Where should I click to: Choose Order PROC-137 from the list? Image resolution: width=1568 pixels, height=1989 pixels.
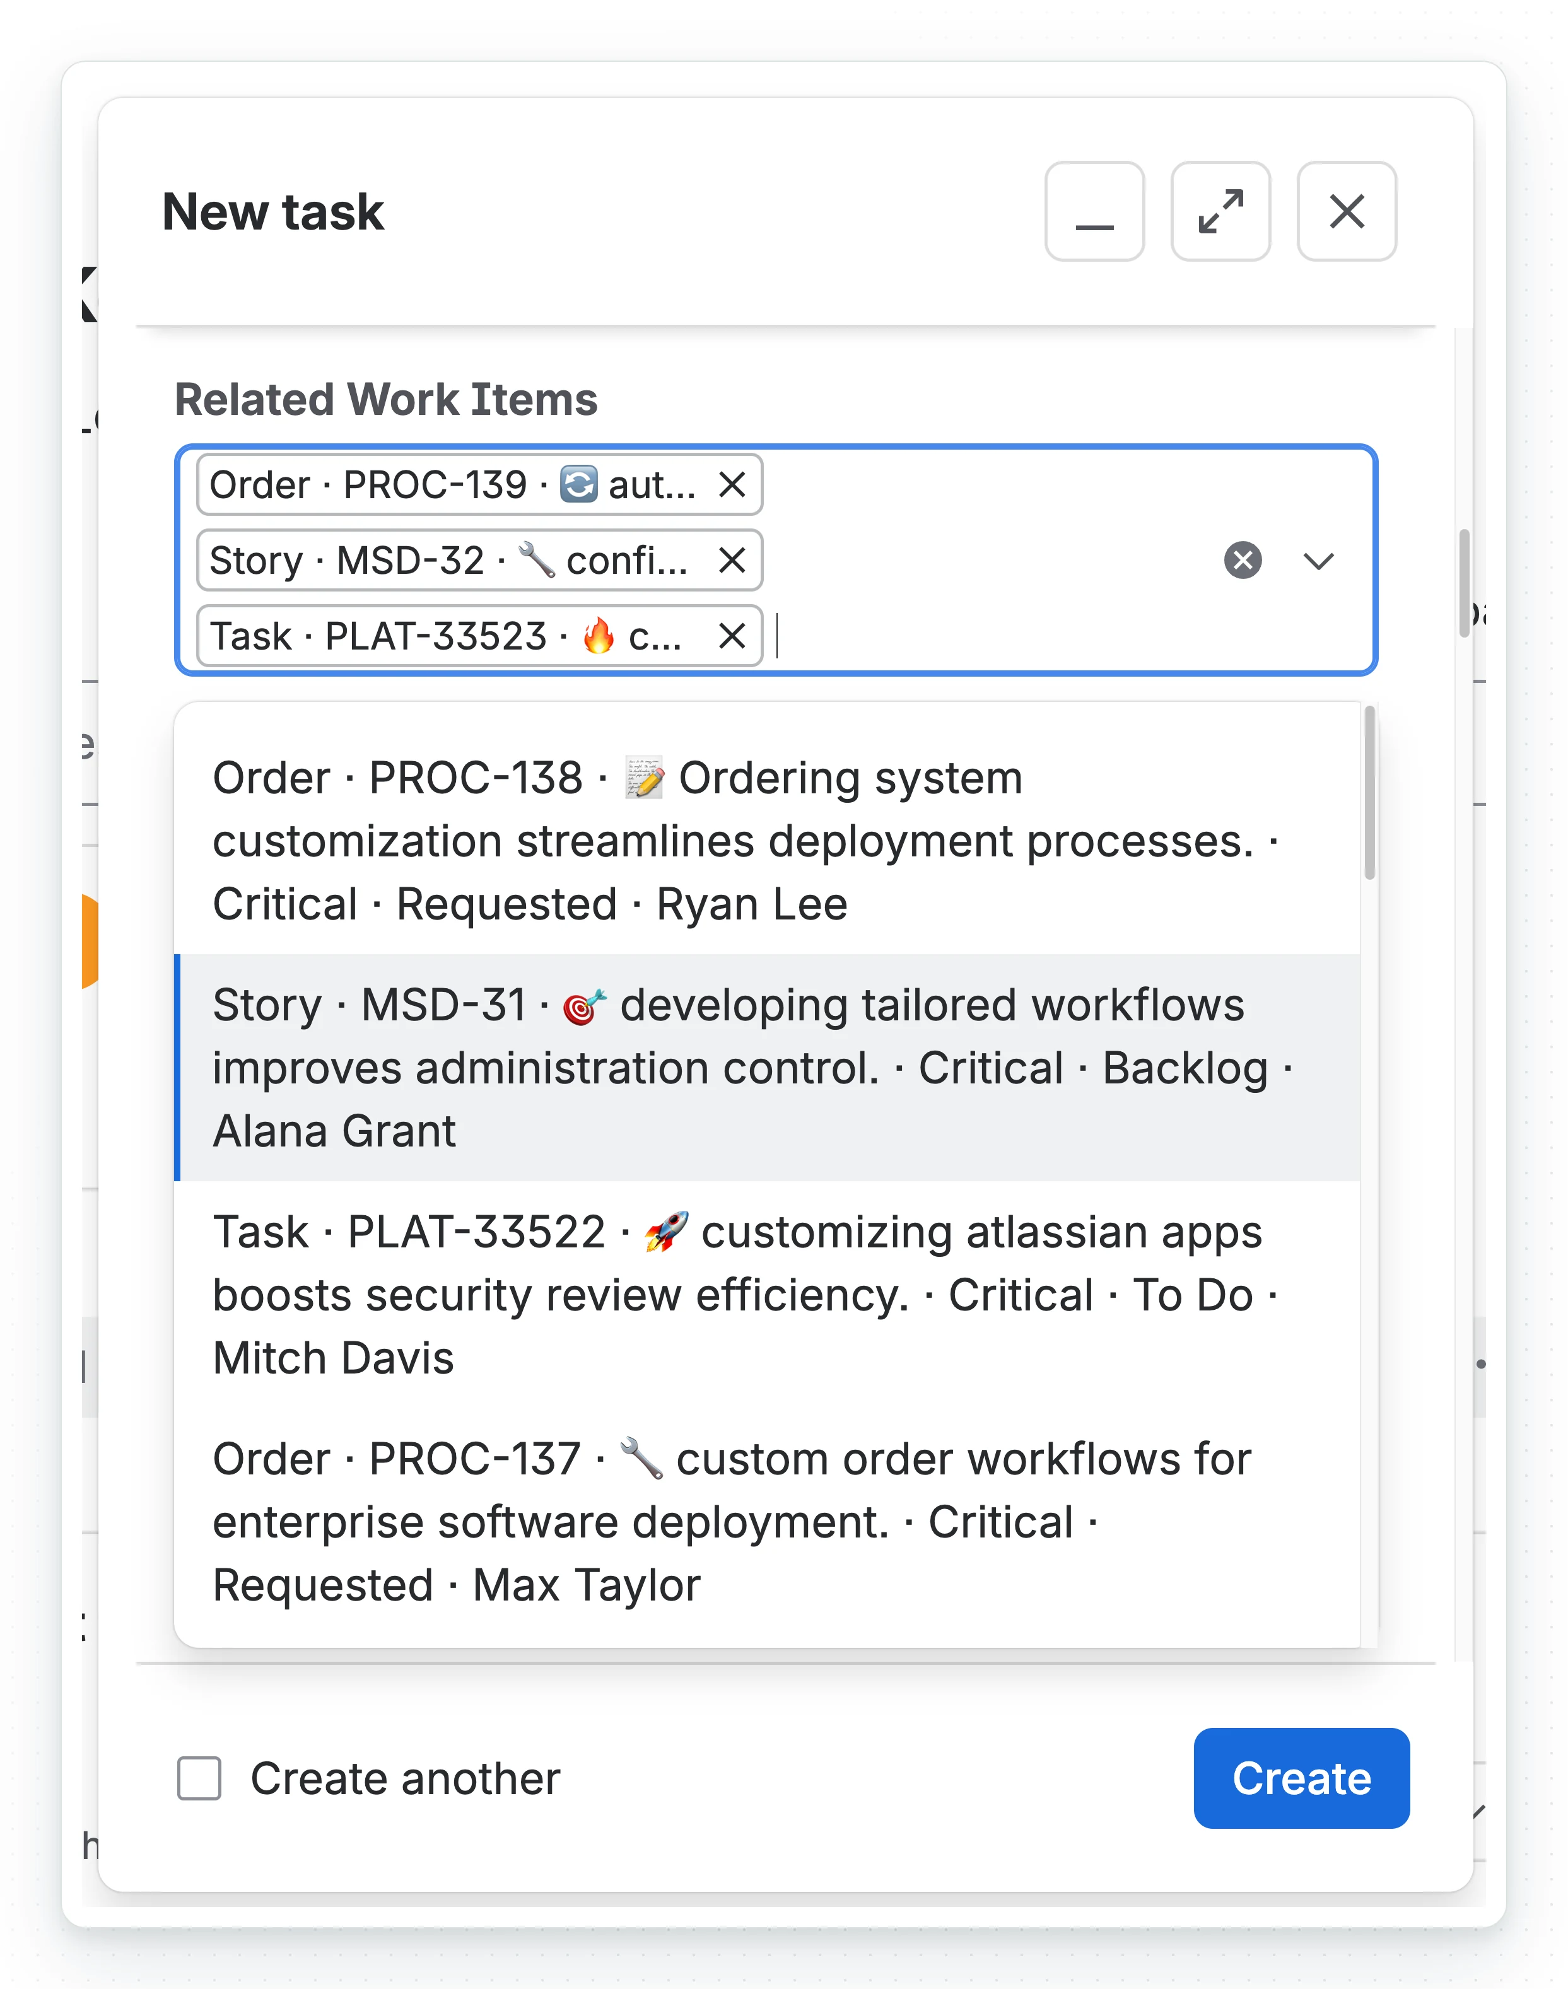(766, 1522)
